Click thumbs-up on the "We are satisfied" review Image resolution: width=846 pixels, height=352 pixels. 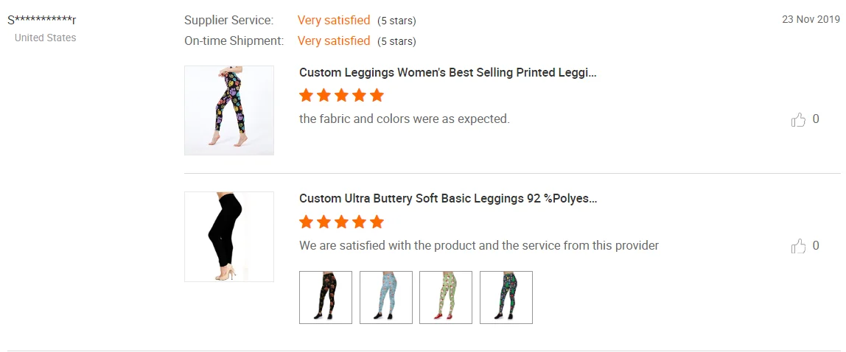(798, 246)
